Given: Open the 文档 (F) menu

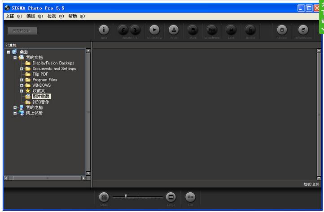Looking at the screenshot, I should pyautogui.click(x=13, y=16).
